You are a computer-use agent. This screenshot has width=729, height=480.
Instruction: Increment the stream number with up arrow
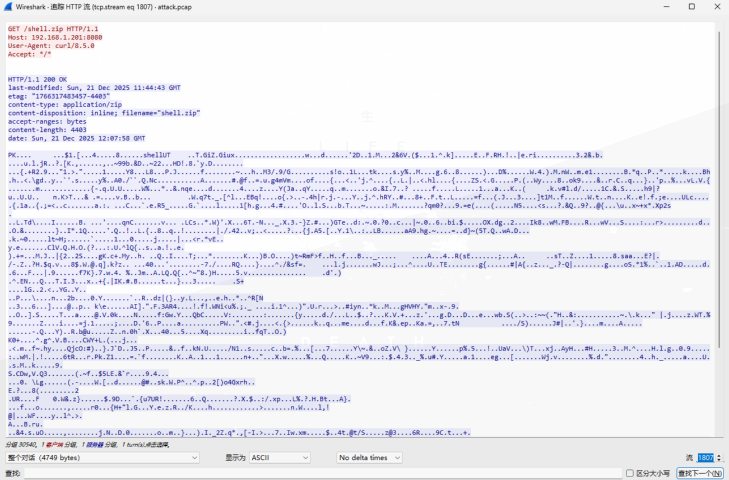(x=719, y=455)
